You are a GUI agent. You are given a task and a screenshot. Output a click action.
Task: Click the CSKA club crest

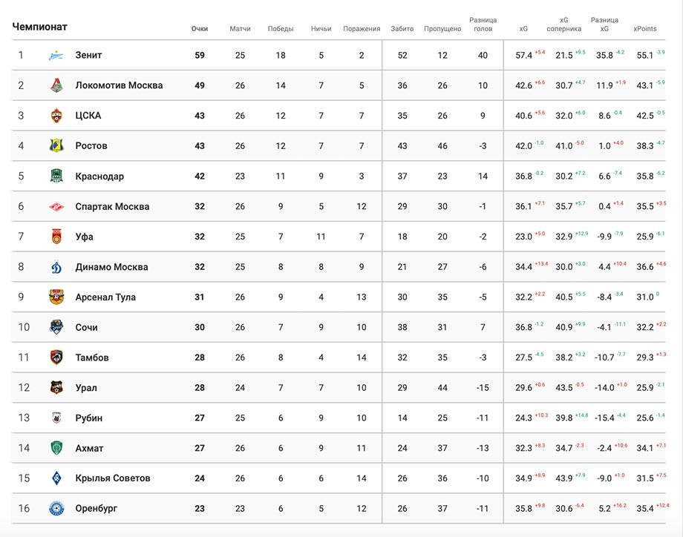56,116
